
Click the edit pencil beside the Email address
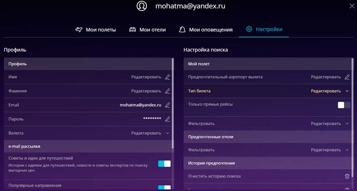[x=168, y=105]
